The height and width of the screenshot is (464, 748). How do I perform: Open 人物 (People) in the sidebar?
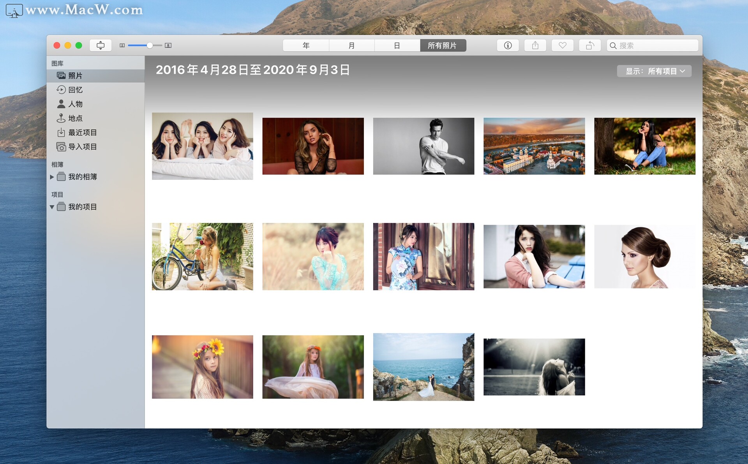pos(75,104)
